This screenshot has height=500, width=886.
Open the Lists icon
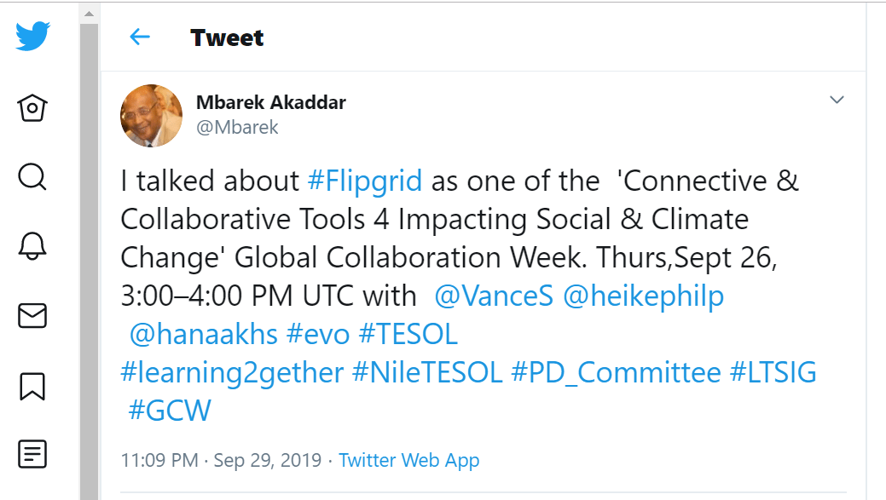tap(32, 454)
